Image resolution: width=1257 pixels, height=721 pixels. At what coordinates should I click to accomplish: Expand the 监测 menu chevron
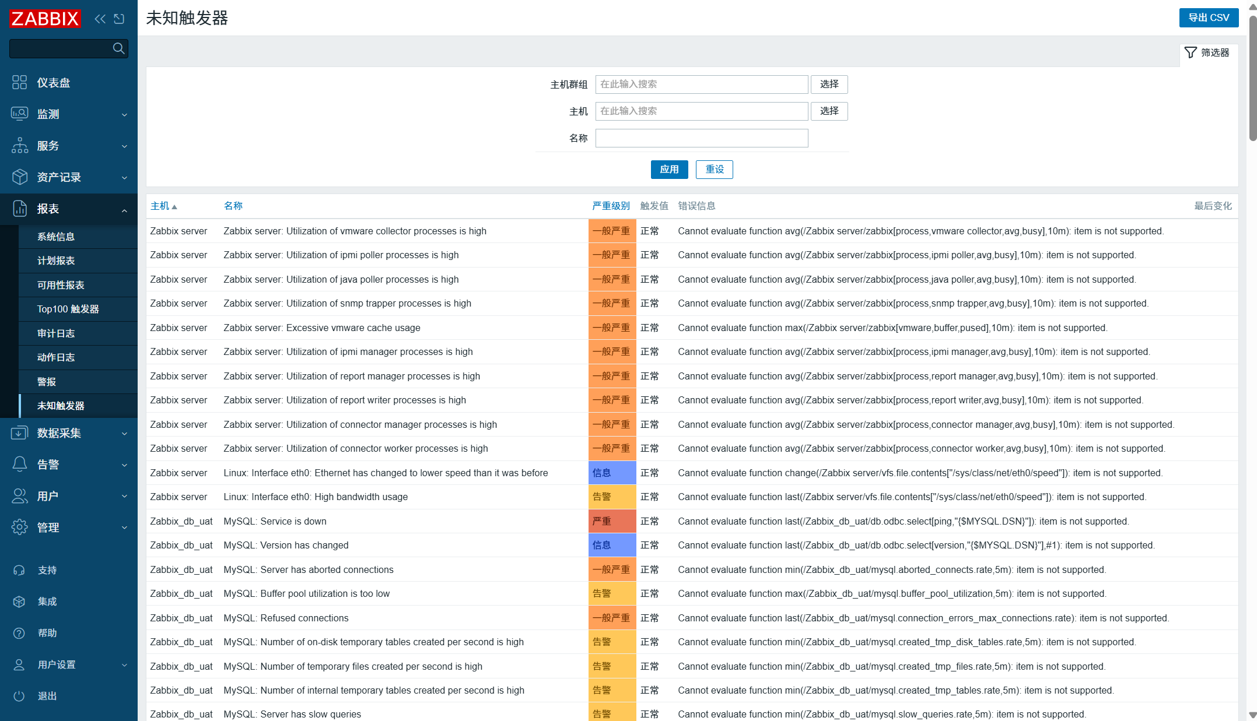coord(124,115)
